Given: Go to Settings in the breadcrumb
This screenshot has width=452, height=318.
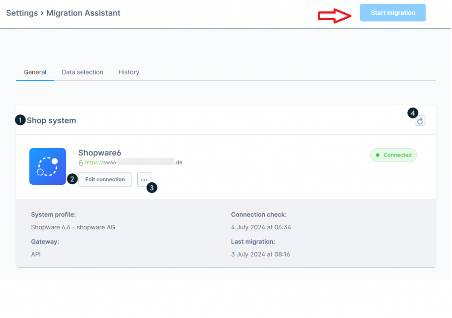Looking at the screenshot, I should [x=22, y=13].
